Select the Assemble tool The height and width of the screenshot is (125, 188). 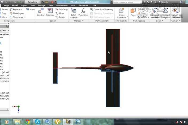point(50,12)
